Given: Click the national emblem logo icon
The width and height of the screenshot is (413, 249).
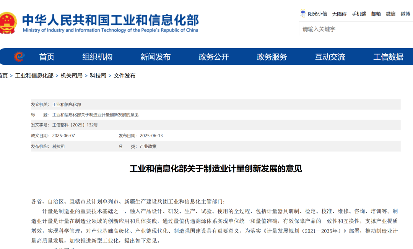Looking at the screenshot, I should click(8, 23).
